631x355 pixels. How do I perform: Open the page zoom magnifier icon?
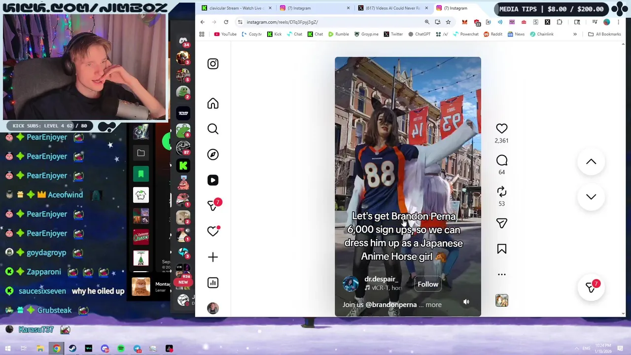[427, 22]
